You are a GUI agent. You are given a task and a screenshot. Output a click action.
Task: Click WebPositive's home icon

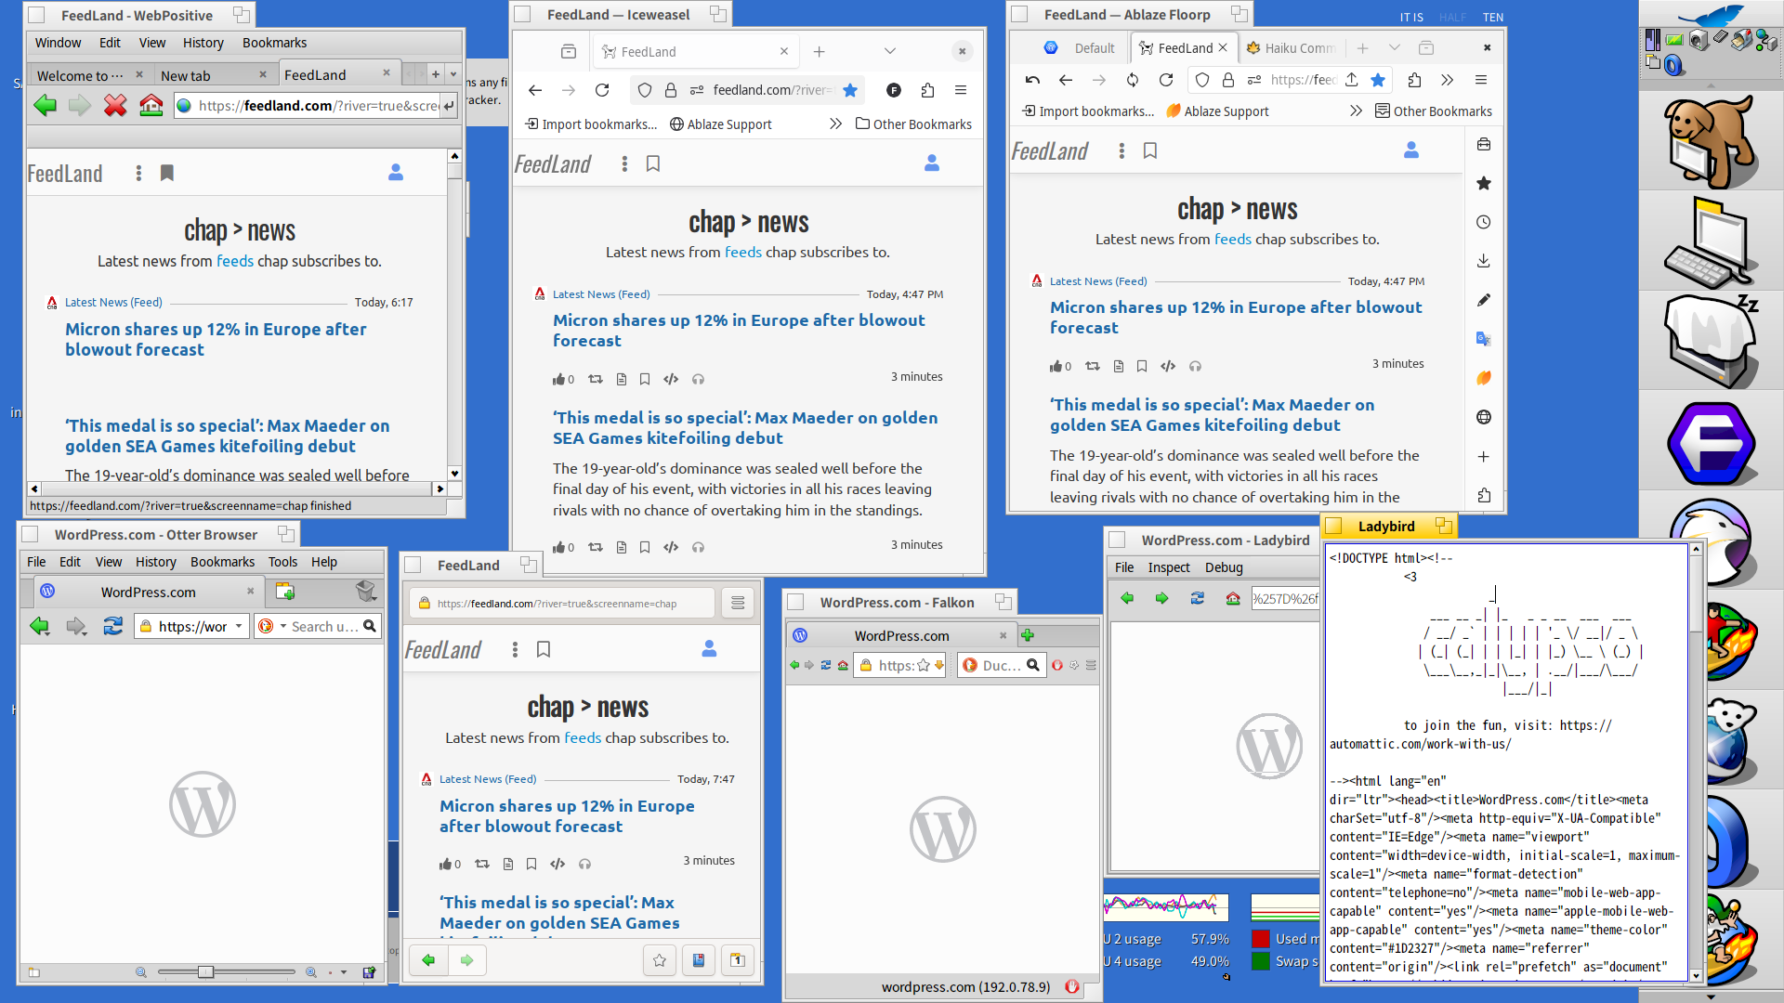[151, 106]
